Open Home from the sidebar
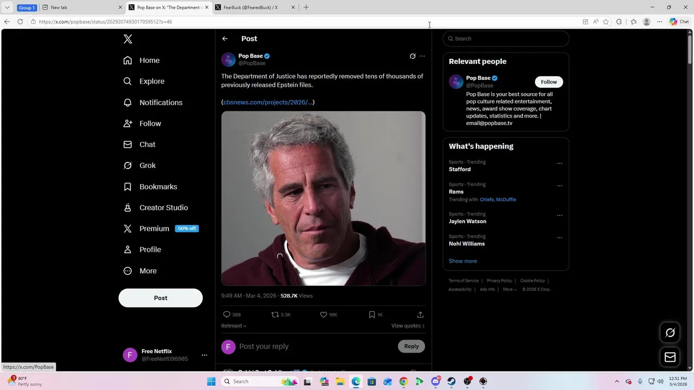 point(142,60)
